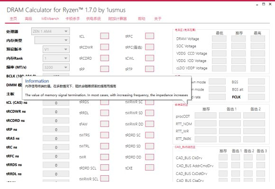Select the CAD_BUS ClkDrv 推荐 field
Screen dimensions: 275x189
pyautogui.click(x=223, y=157)
